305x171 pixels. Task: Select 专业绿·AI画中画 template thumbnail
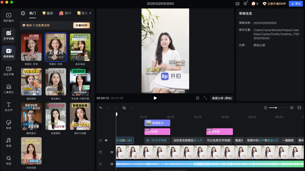[80, 82]
